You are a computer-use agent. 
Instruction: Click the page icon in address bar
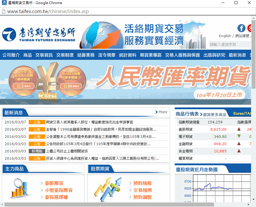tap(3, 12)
